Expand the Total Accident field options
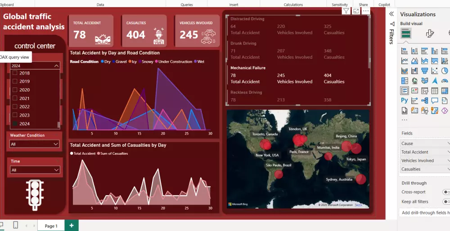 (x=449, y=152)
